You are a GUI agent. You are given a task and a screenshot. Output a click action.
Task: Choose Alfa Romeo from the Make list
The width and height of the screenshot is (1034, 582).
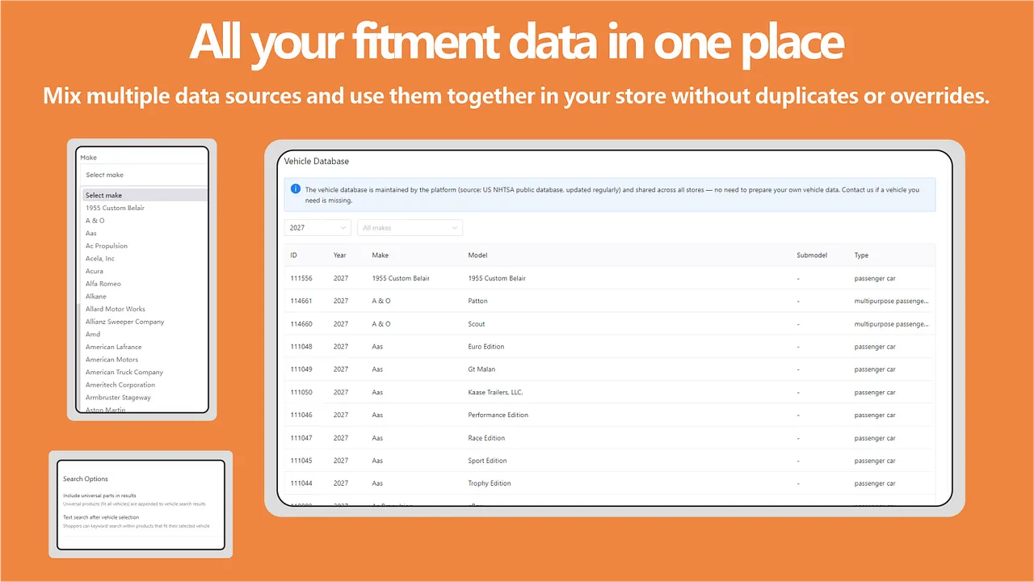(103, 284)
